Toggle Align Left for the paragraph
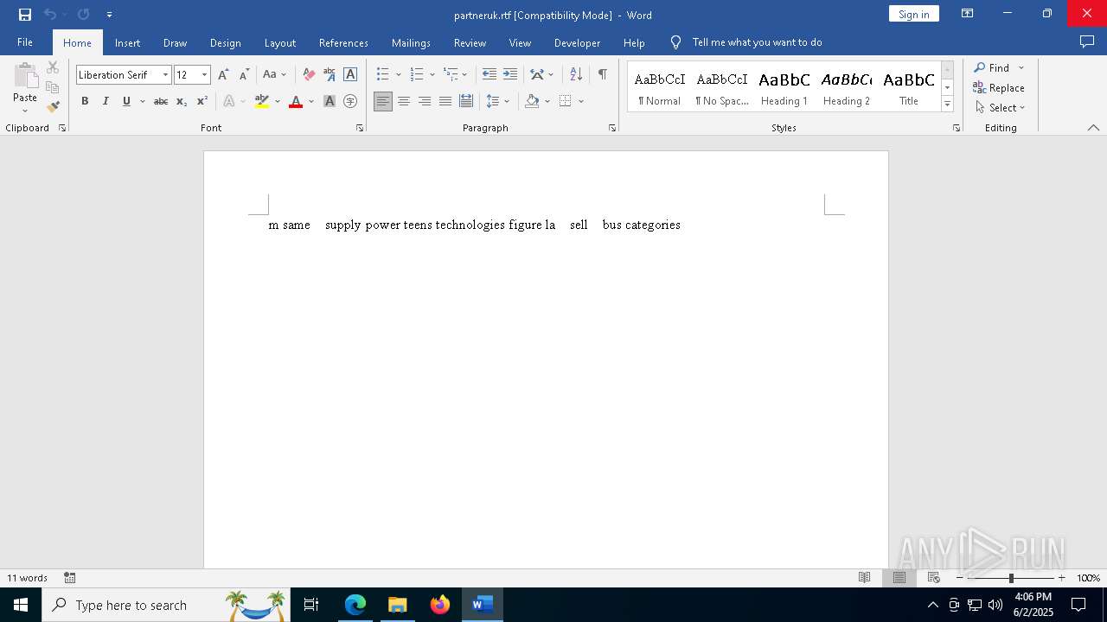Viewport: 1107px width, 622px height. (383, 101)
